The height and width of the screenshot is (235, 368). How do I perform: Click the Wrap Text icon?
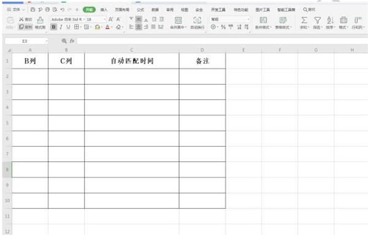click(197, 20)
